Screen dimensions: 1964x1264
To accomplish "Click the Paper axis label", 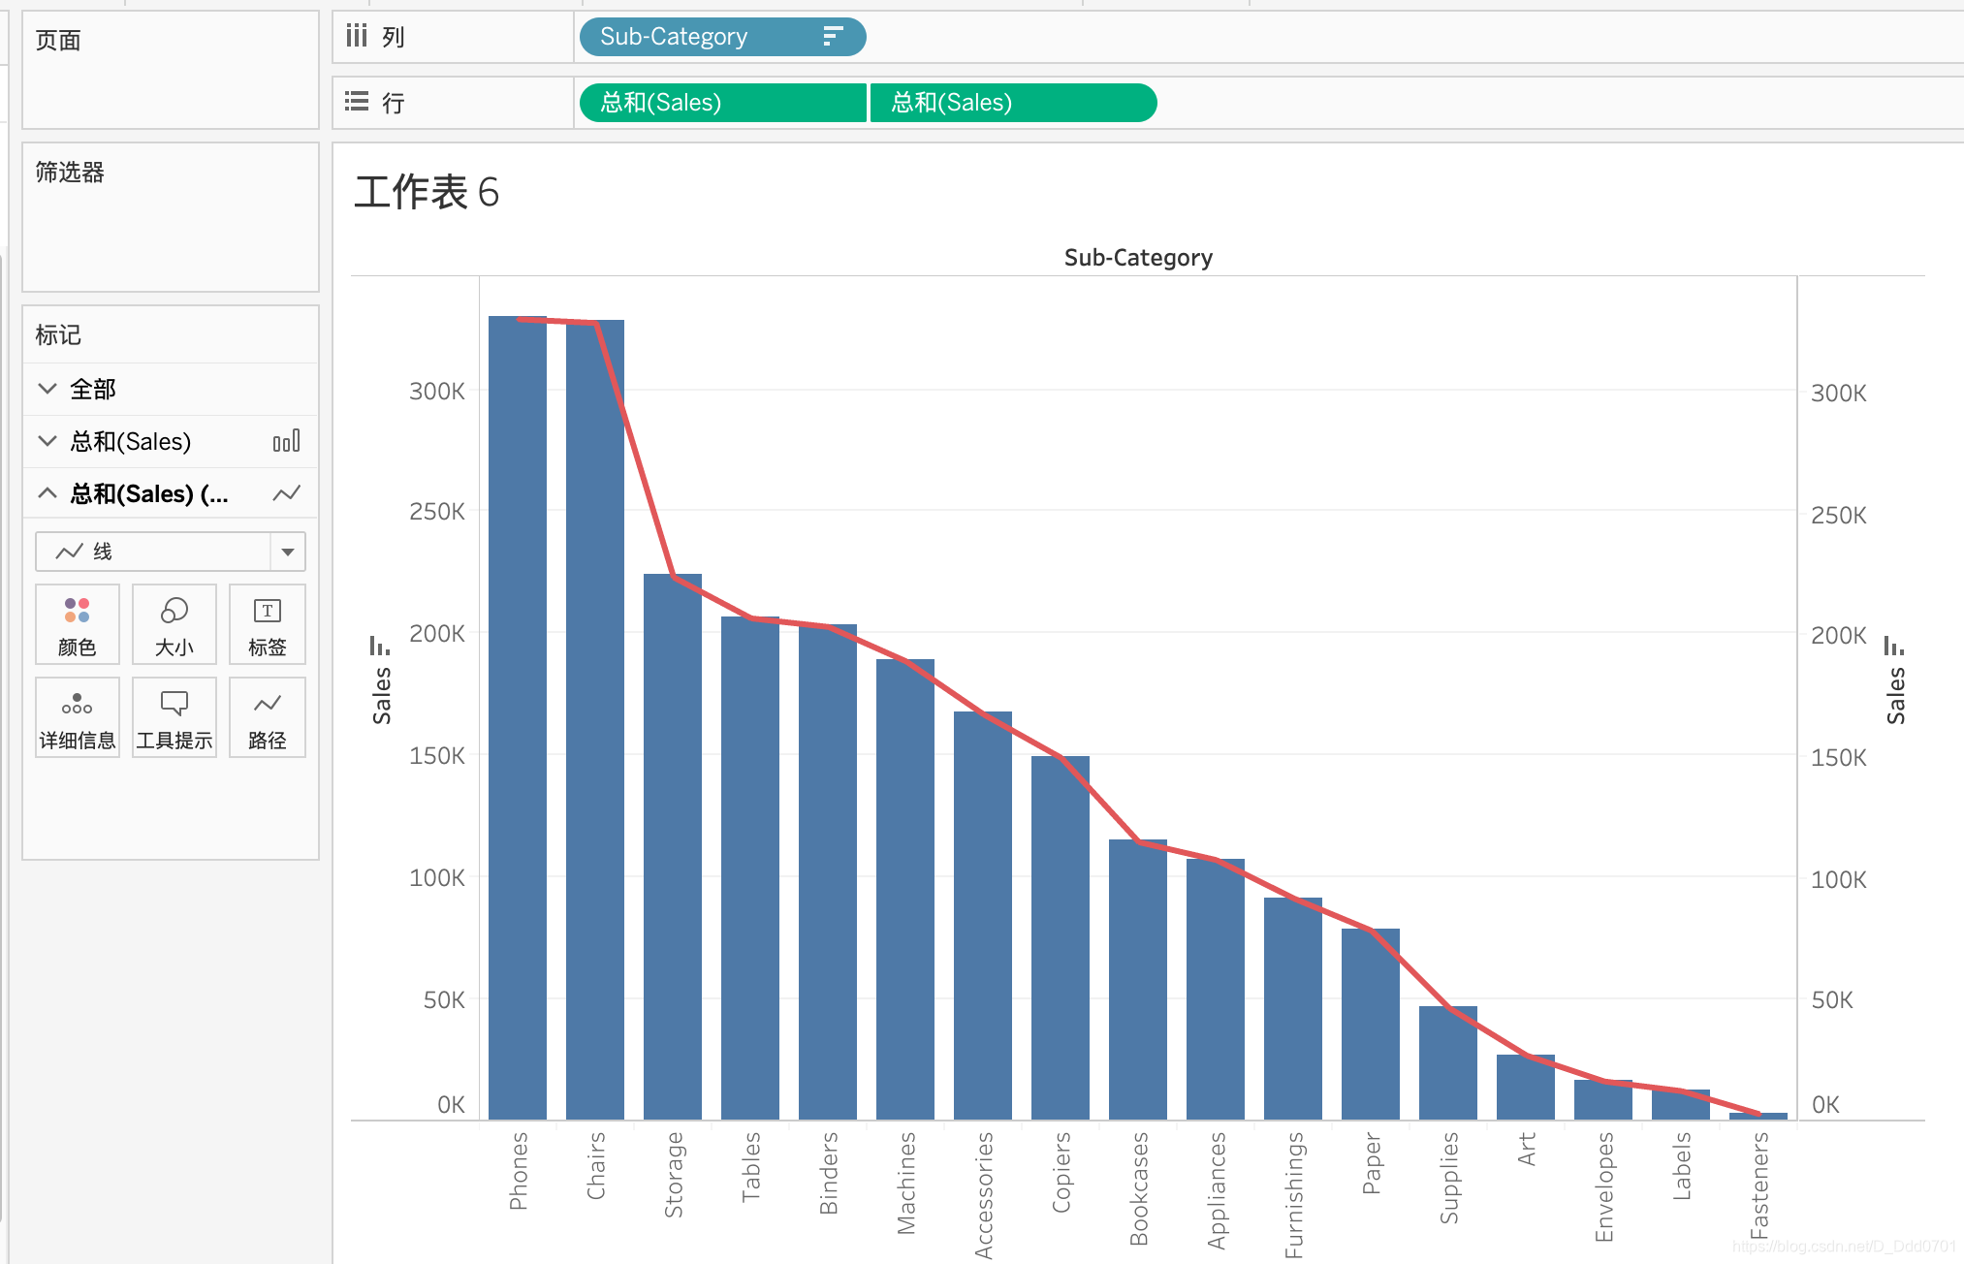I will pyautogui.click(x=1372, y=1163).
